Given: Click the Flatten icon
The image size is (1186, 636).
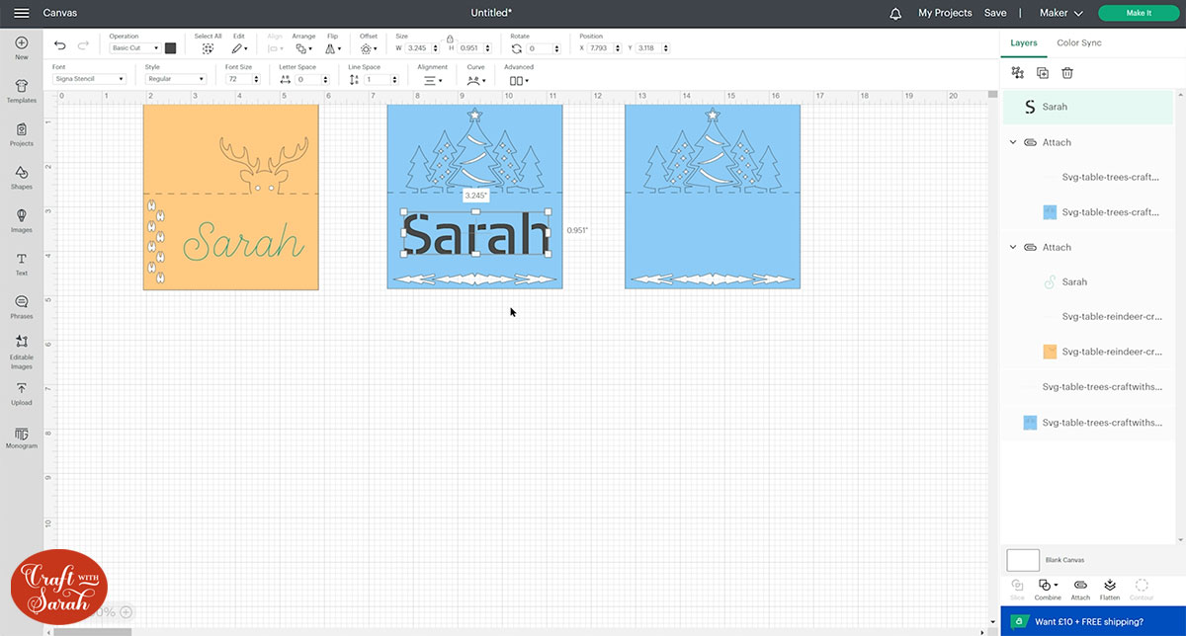Looking at the screenshot, I should pyautogui.click(x=1109, y=588).
